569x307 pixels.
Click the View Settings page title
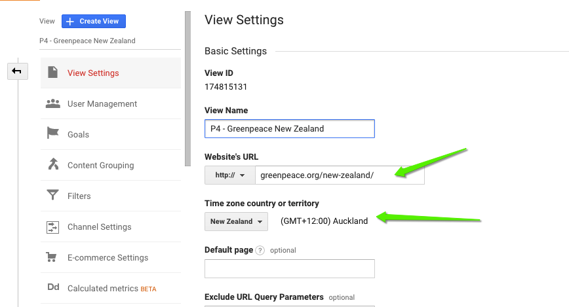click(244, 20)
